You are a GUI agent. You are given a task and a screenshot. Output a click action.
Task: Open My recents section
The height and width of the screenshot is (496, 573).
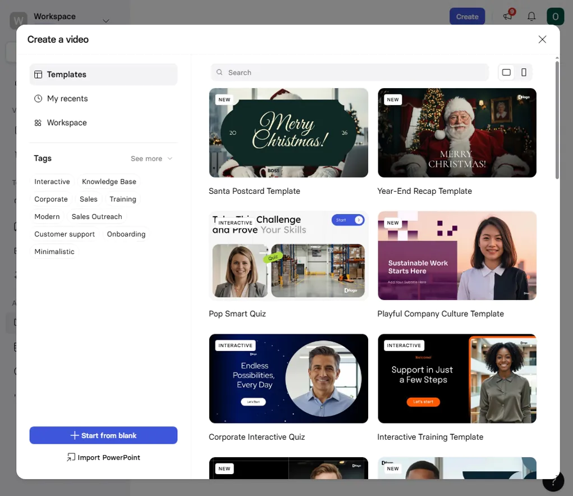click(x=103, y=99)
